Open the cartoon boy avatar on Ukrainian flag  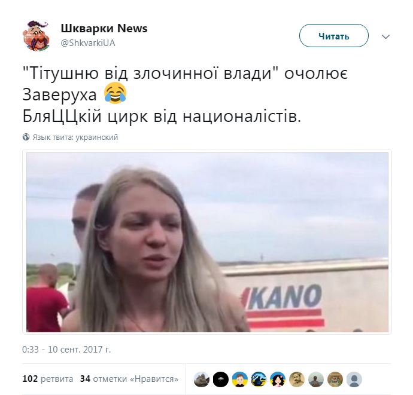[239, 379]
